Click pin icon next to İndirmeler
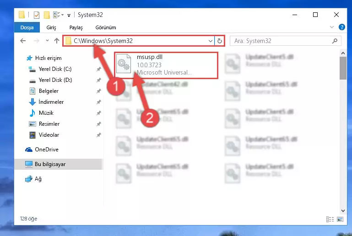 (x=98, y=102)
